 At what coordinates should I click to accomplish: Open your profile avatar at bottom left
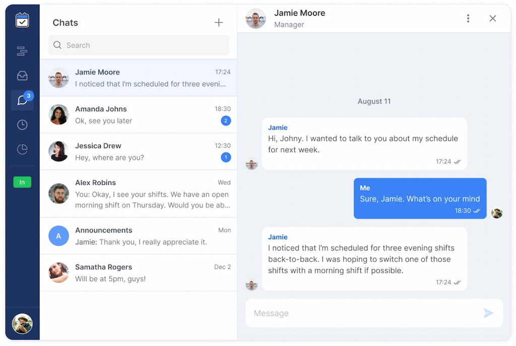tap(22, 324)
